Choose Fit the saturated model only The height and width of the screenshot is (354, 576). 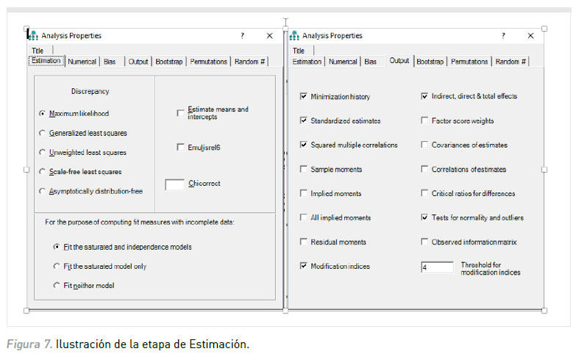57,267
